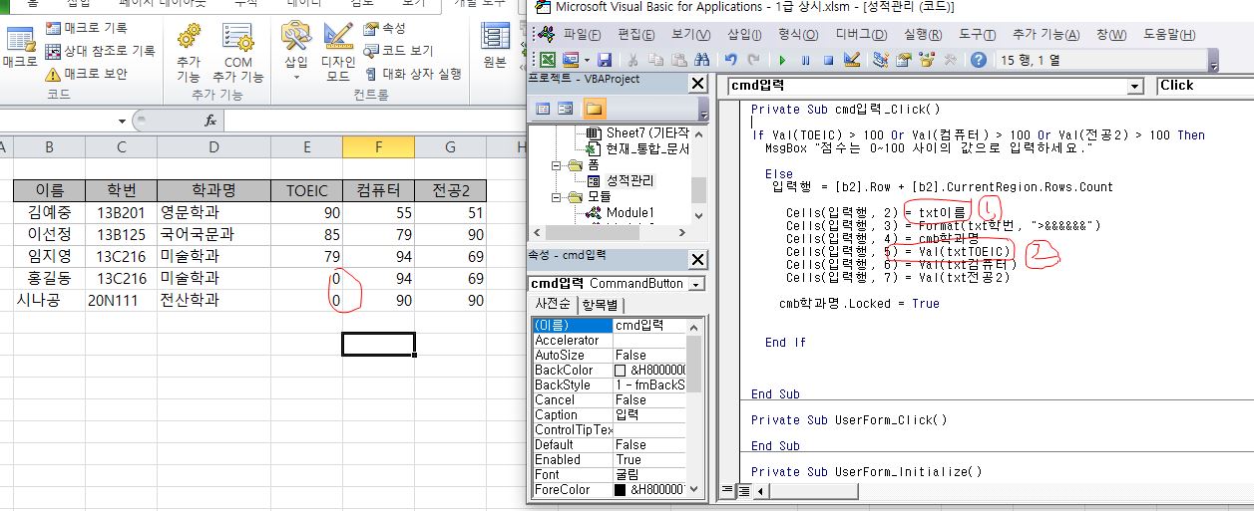Run the macro with the green play icon
This screenshot has width=1254, height=511.
[x=782, y=61]
